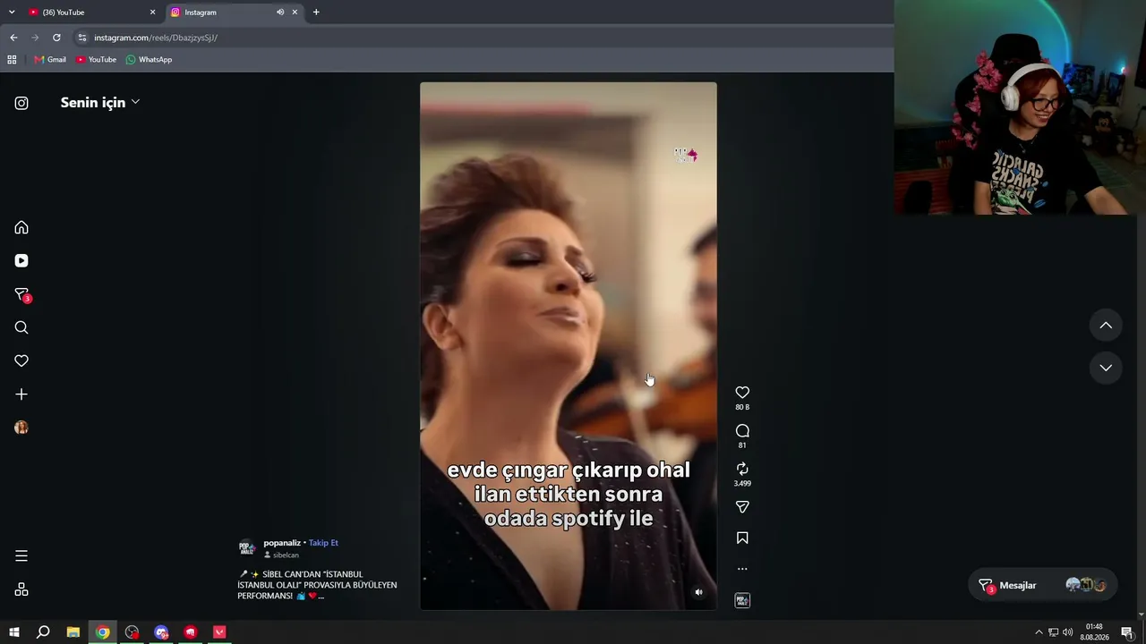Image resolution: width=1146 pixels, height=644 pixels.
Task: Open direct messages icon in sidebar
Action: coord(21,294)
